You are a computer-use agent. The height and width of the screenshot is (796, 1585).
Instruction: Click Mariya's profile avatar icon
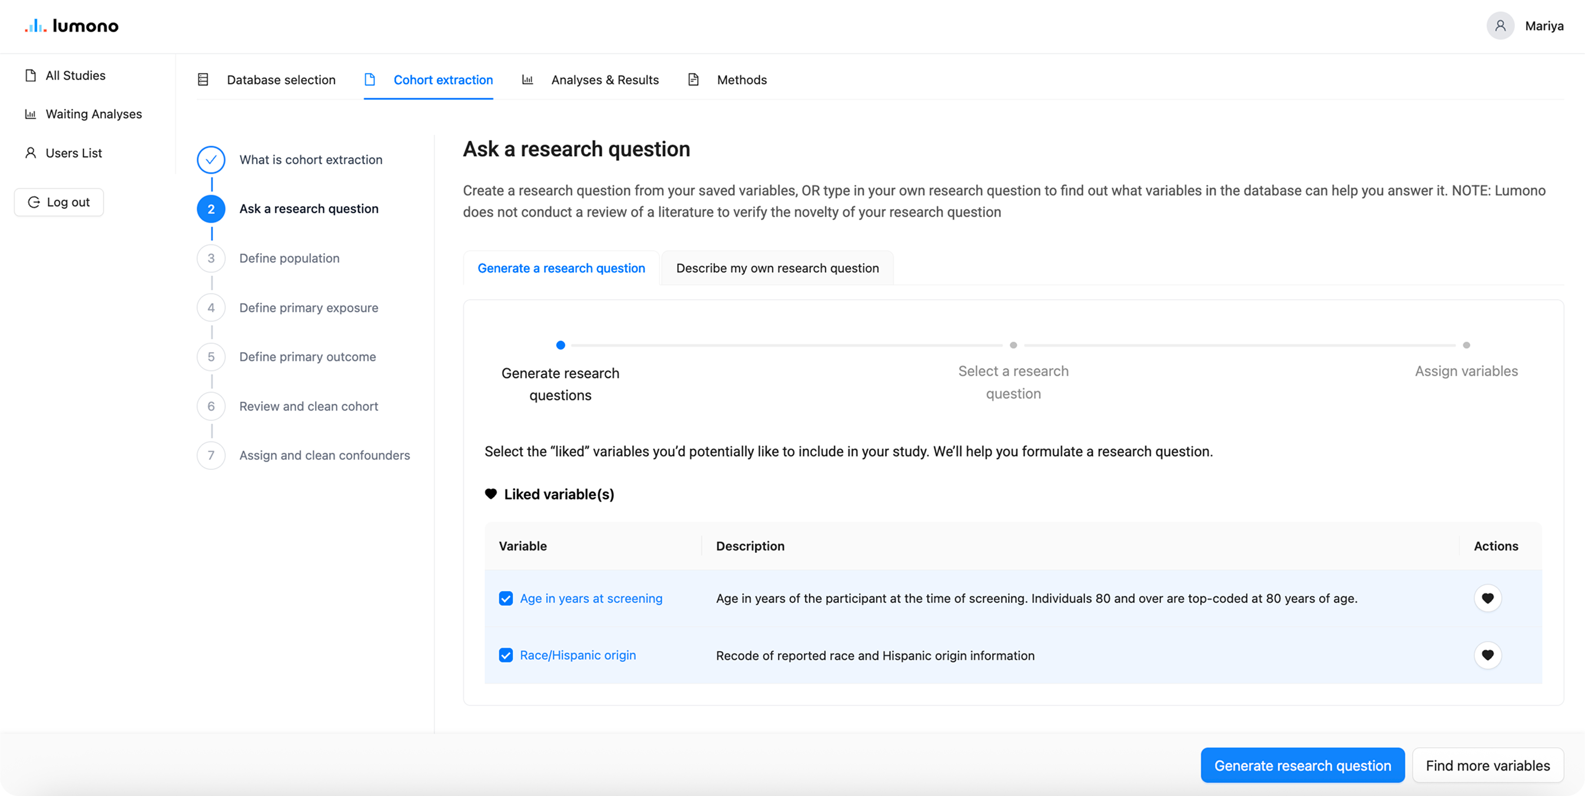click(1500, 26)
